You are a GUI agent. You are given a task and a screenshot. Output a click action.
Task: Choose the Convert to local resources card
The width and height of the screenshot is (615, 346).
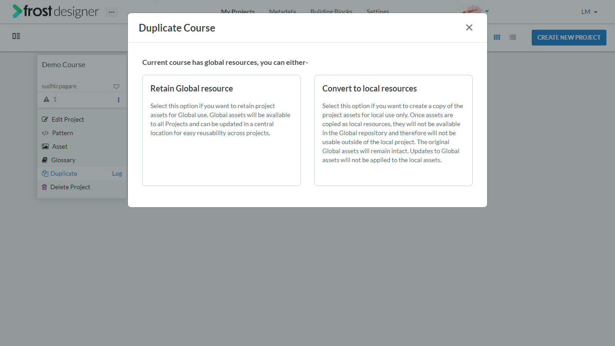pyautogui.click(x=393, y=130)
